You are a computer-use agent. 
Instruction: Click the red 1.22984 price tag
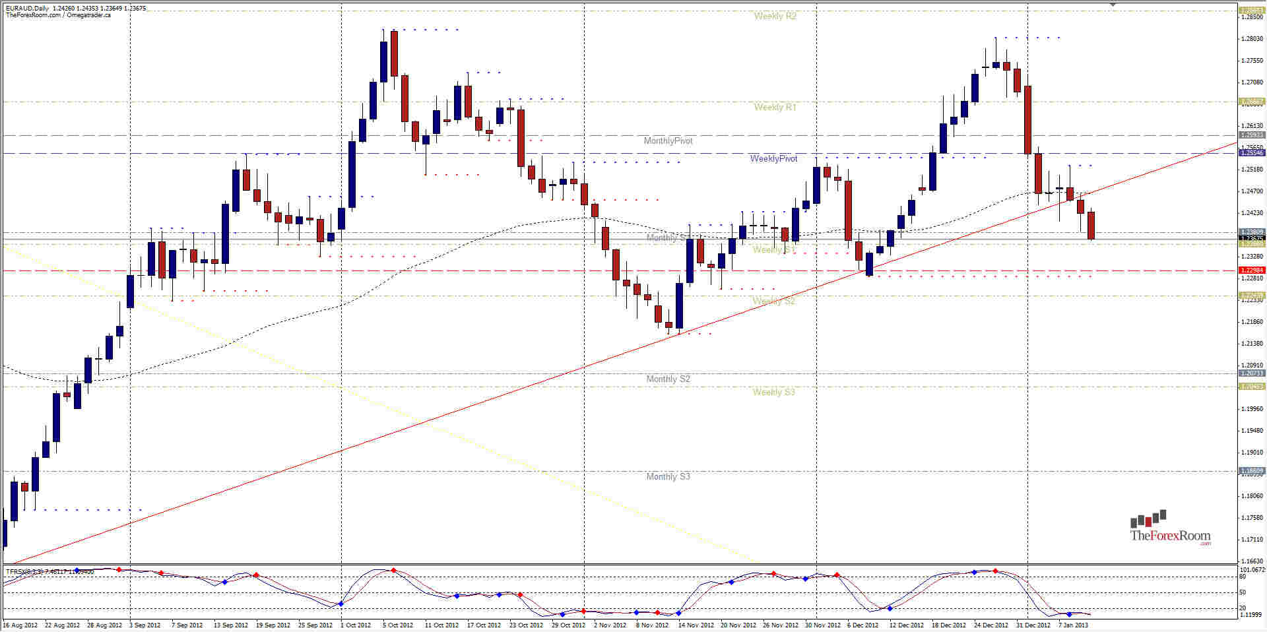click(1252, 270)
